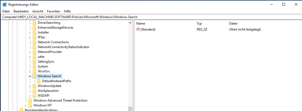Click the Typ column header
The height and width of the screenshot is (111, 302).
(211, 23)
